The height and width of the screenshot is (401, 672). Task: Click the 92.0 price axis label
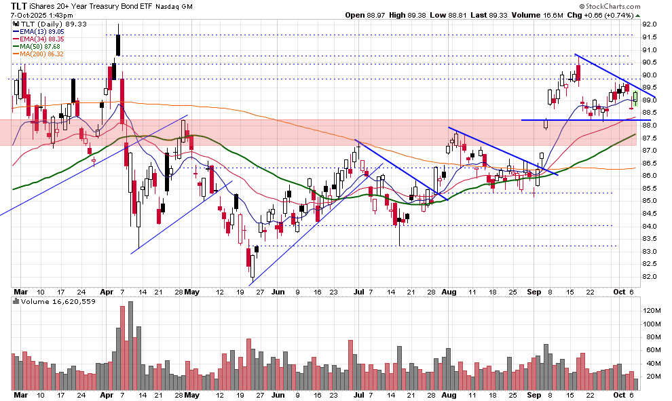pos(650,24)
